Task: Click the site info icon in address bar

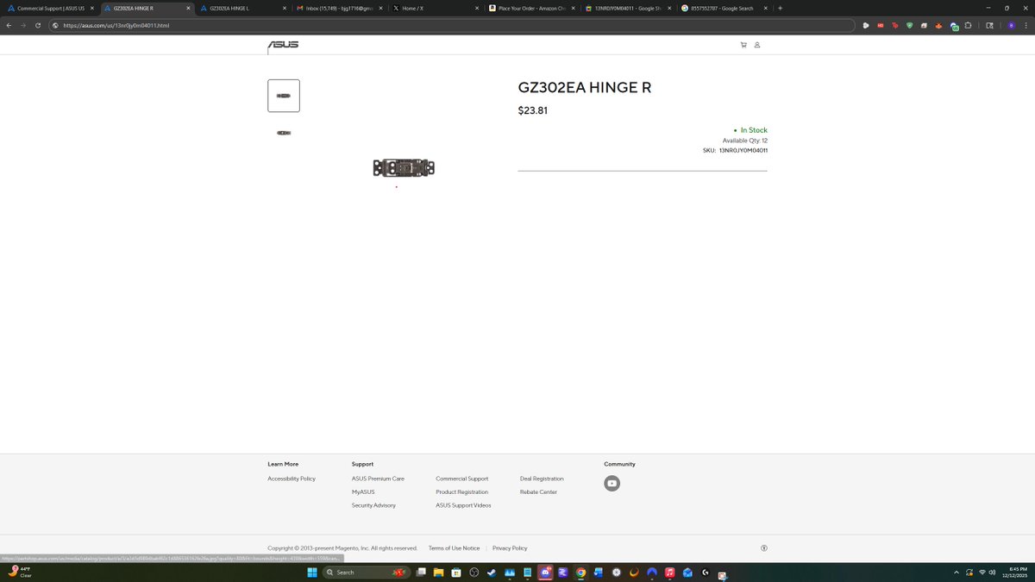Action: click(x=55, y=25)
